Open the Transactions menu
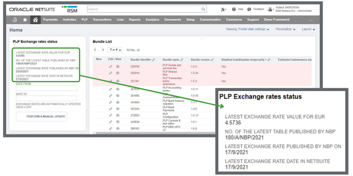This screenshot has width=353, height=176. pyautogui.click(x=102, y=20)
